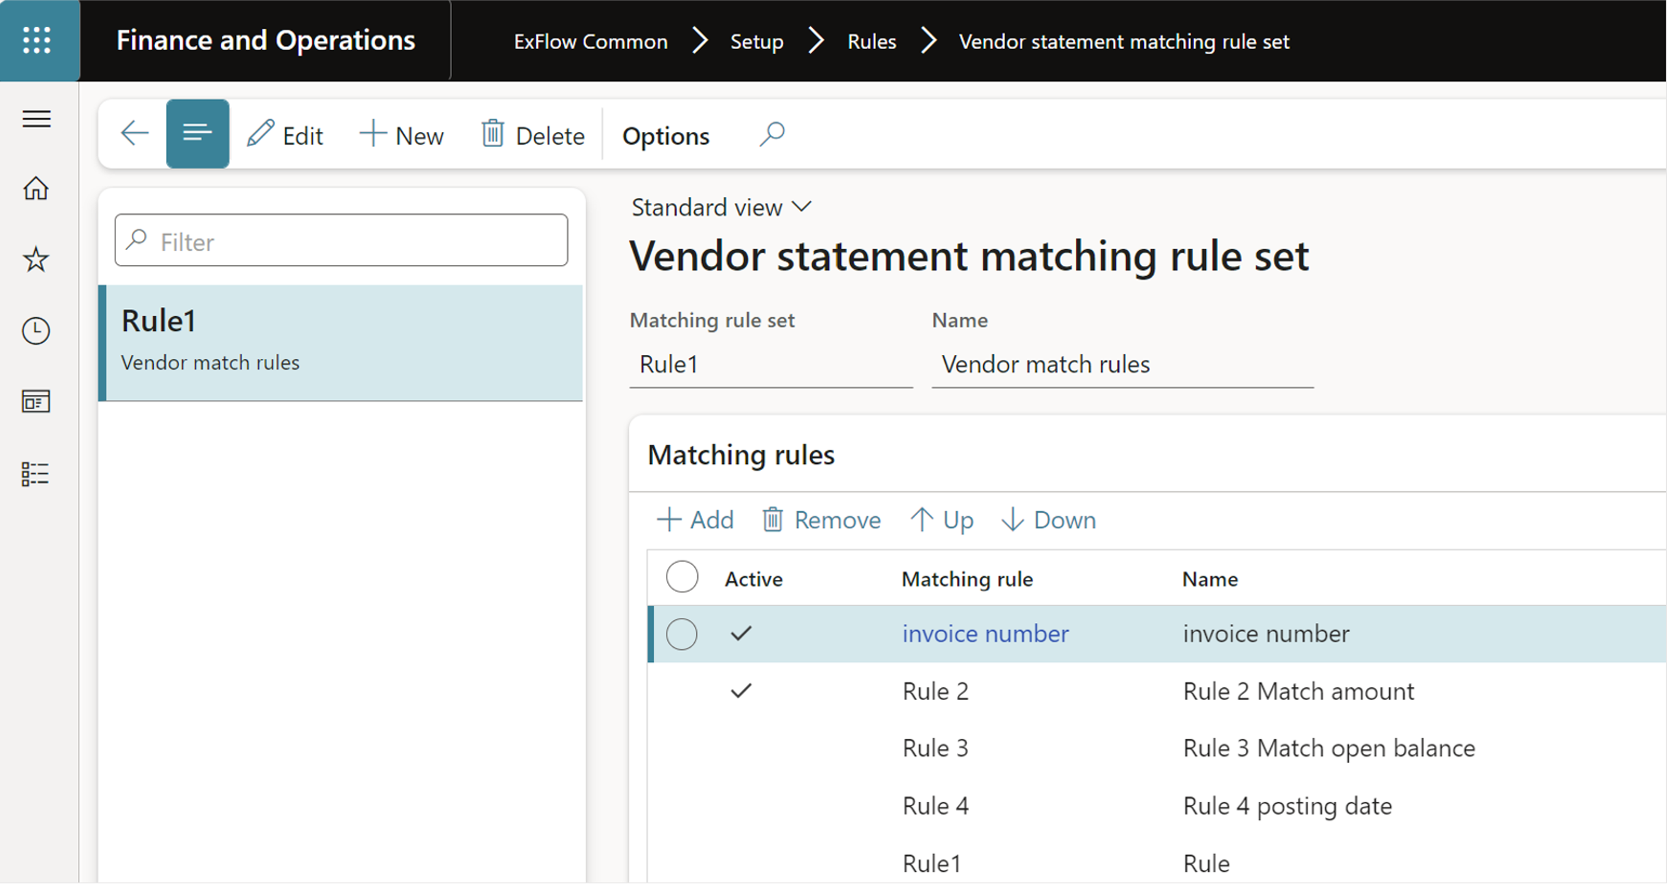Open Favorites star in sidebar
This screenshot has width=1667, height=884.
(x=36, y=259)
